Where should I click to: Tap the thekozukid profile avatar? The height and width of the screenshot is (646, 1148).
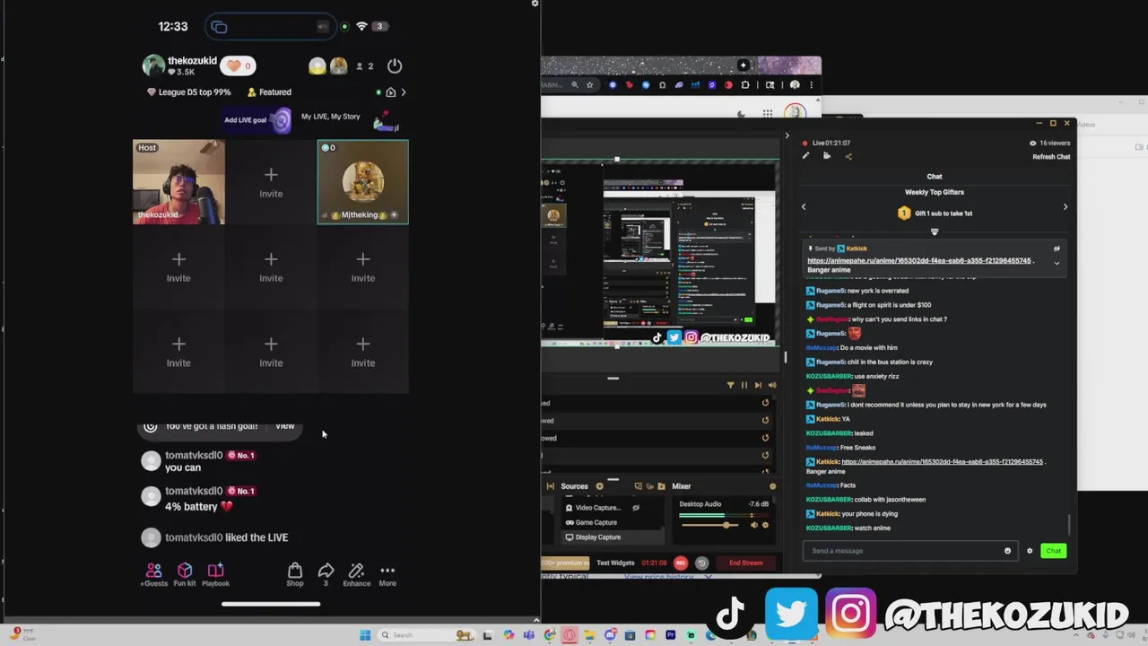(x=153, y=65)
